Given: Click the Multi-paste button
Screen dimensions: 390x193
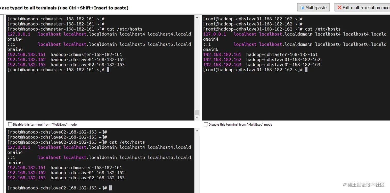Looking at the screenshot, I should pyautogui.click(x=313, y=7).
